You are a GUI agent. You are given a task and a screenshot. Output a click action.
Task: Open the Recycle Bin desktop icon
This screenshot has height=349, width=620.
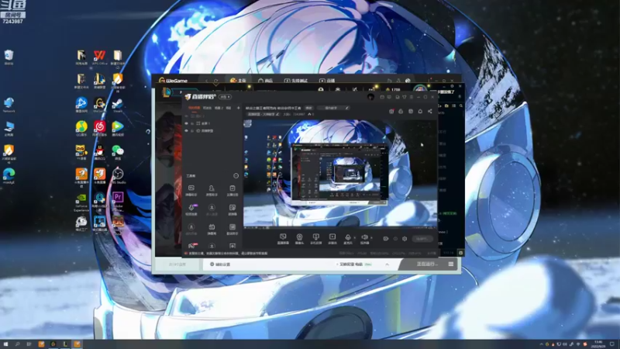pyautogui.click(x=9, y=56)
